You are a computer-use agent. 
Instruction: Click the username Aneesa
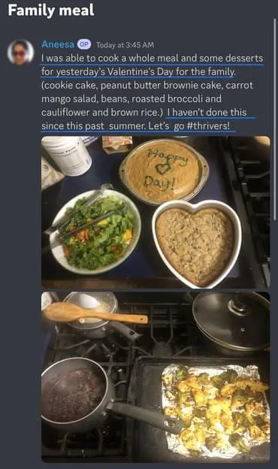pos(58,44)
